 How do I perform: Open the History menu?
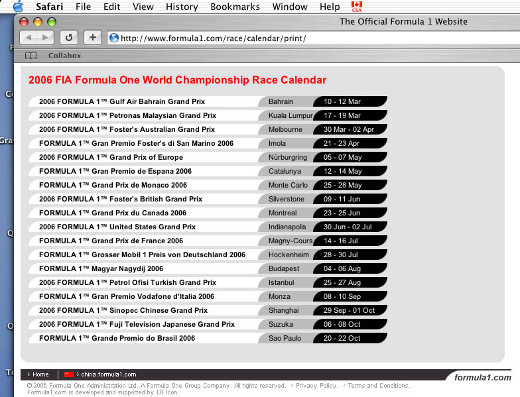point(182,7)
